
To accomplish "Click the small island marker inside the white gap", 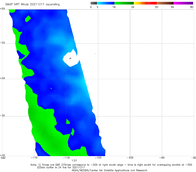I will point(70,58).
